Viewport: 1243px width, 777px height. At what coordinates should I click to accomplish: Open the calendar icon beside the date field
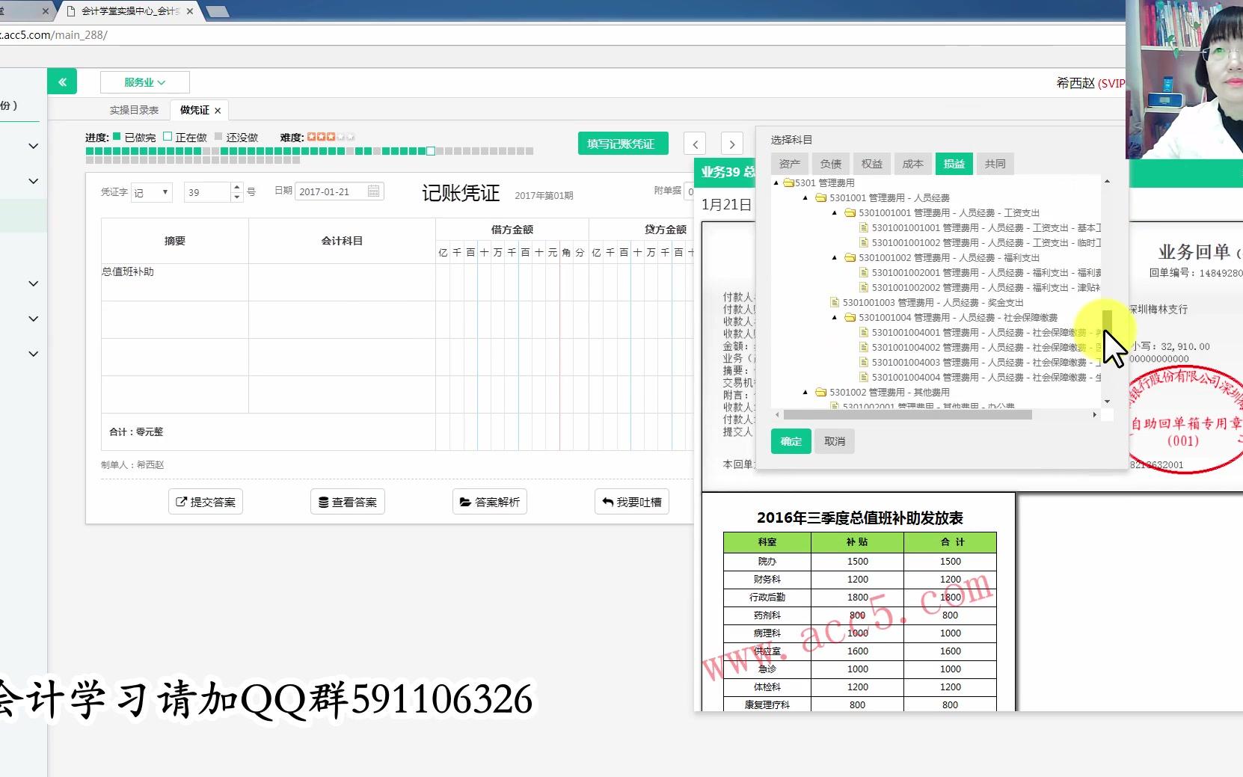click(x=374, y=191)
